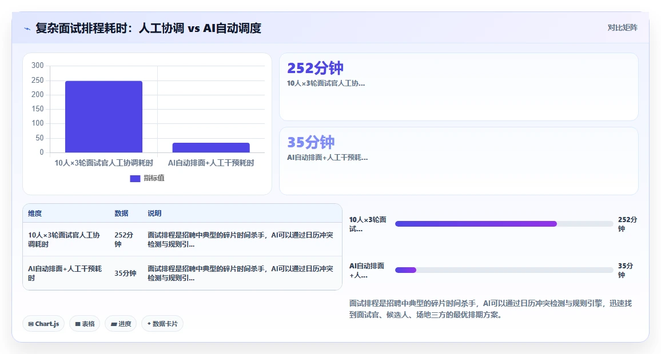Click the 10人×3轮面试官人工协... caption under 252分钟
661x354 pixels.
pos(326,83)
